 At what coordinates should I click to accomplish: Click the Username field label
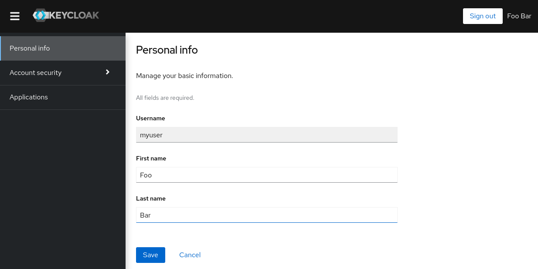point(150,118)
